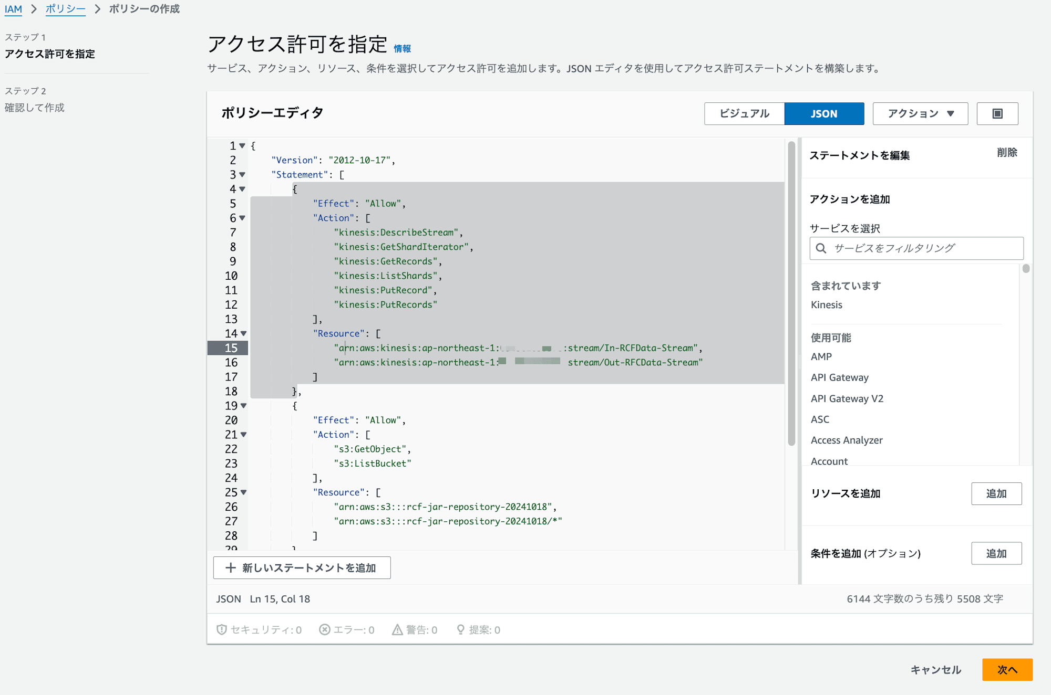Image resolution: width=1051 pixels, height=695 pixels.
Task: Click plus icon of add new statement
Action: tap(230, 567)
